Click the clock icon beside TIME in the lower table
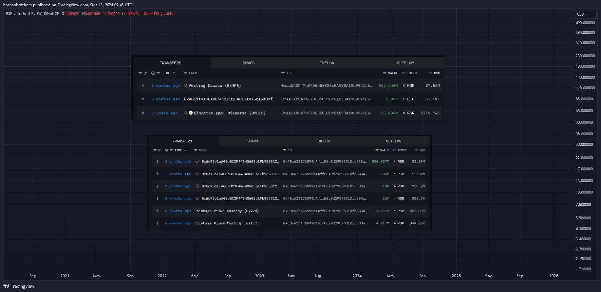The height and width of the screenshot is (292, 601). pos(166,150)
